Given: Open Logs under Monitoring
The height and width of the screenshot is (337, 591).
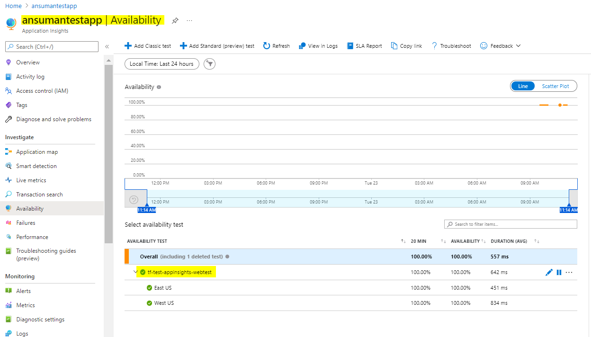Looking at the screenshot, I should [x=22, y=334].
